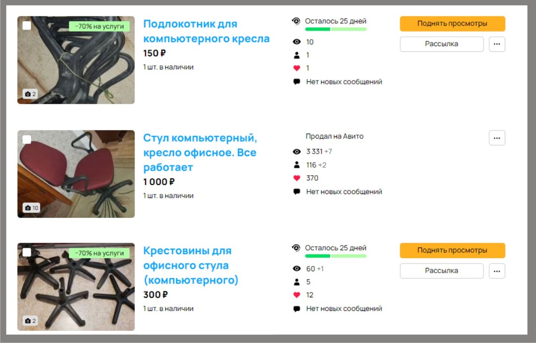The width and height of the screenshot is (536, 343).
Task: Open the three-dot menu next to Продал на Авито
Action: point(497,138)
